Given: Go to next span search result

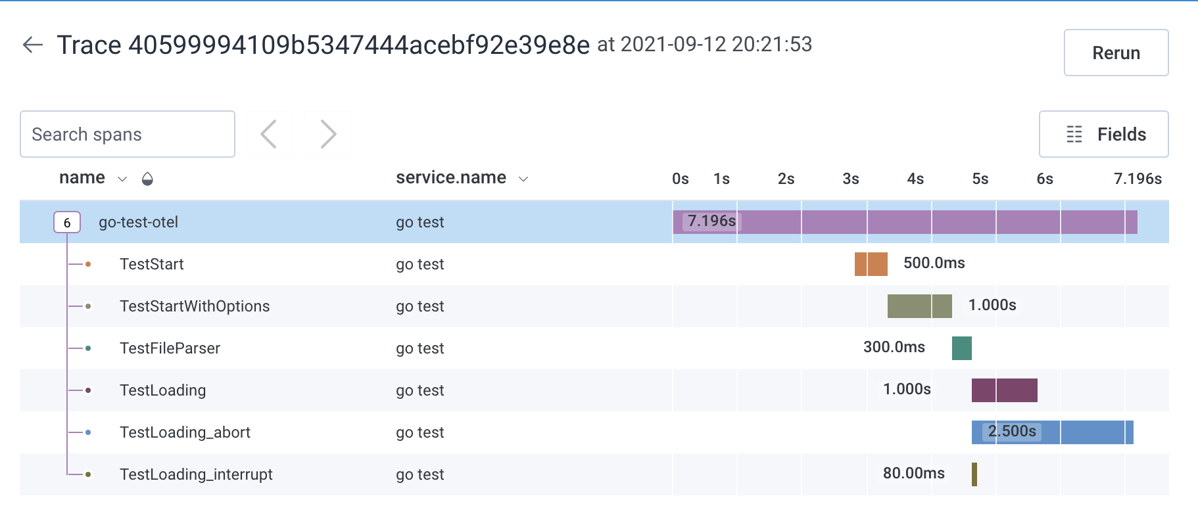Looking at the screenshot, I should point(327,134).
